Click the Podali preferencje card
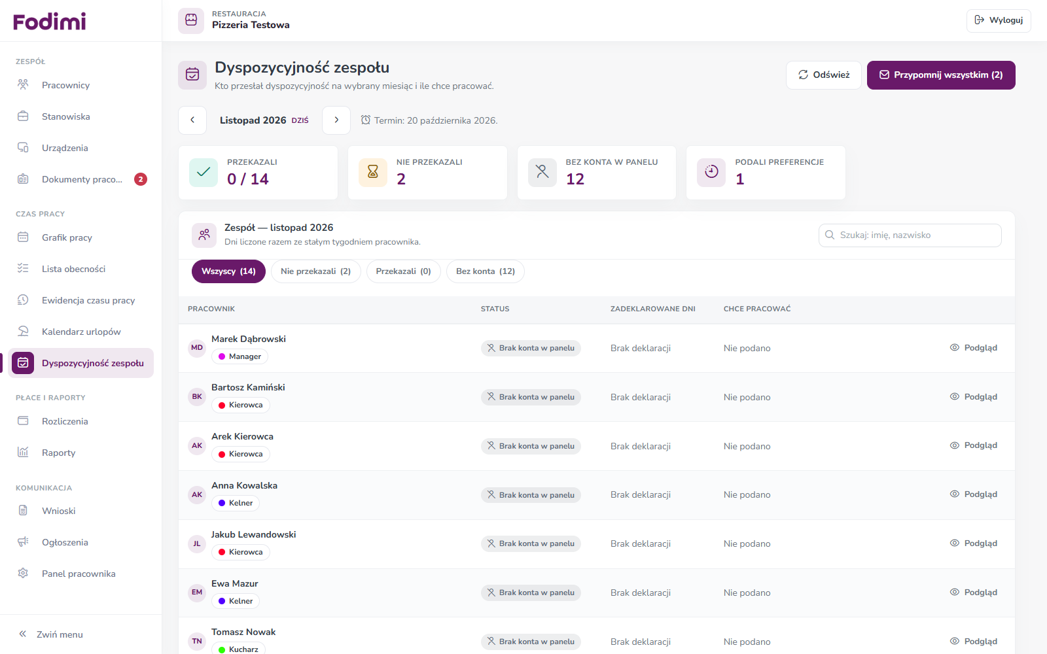This screenshot has height=654, width=1047. (x=766, y=173)
